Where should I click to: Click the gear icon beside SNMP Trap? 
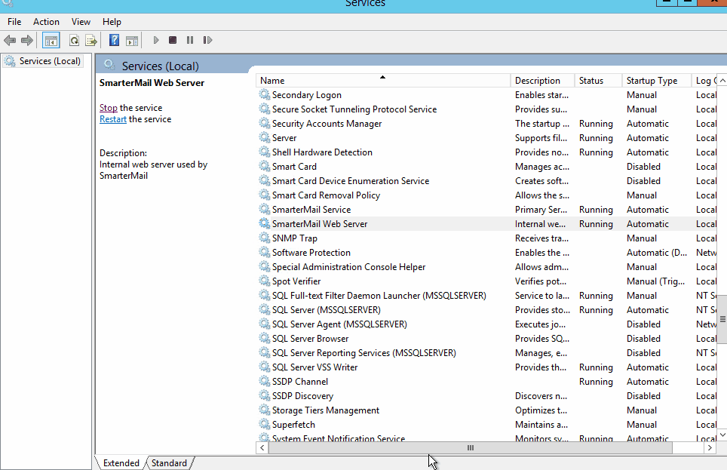[x=264, y=238]
